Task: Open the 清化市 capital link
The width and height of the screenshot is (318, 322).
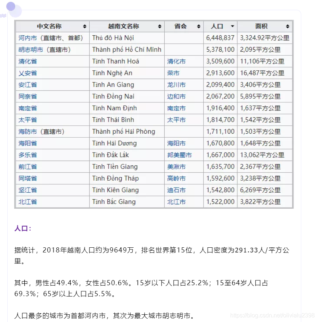Action: (176, 62)
